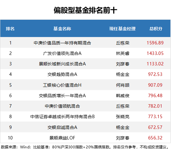Click rank number 9
The image size is (171, 153).
coord(10,127)
